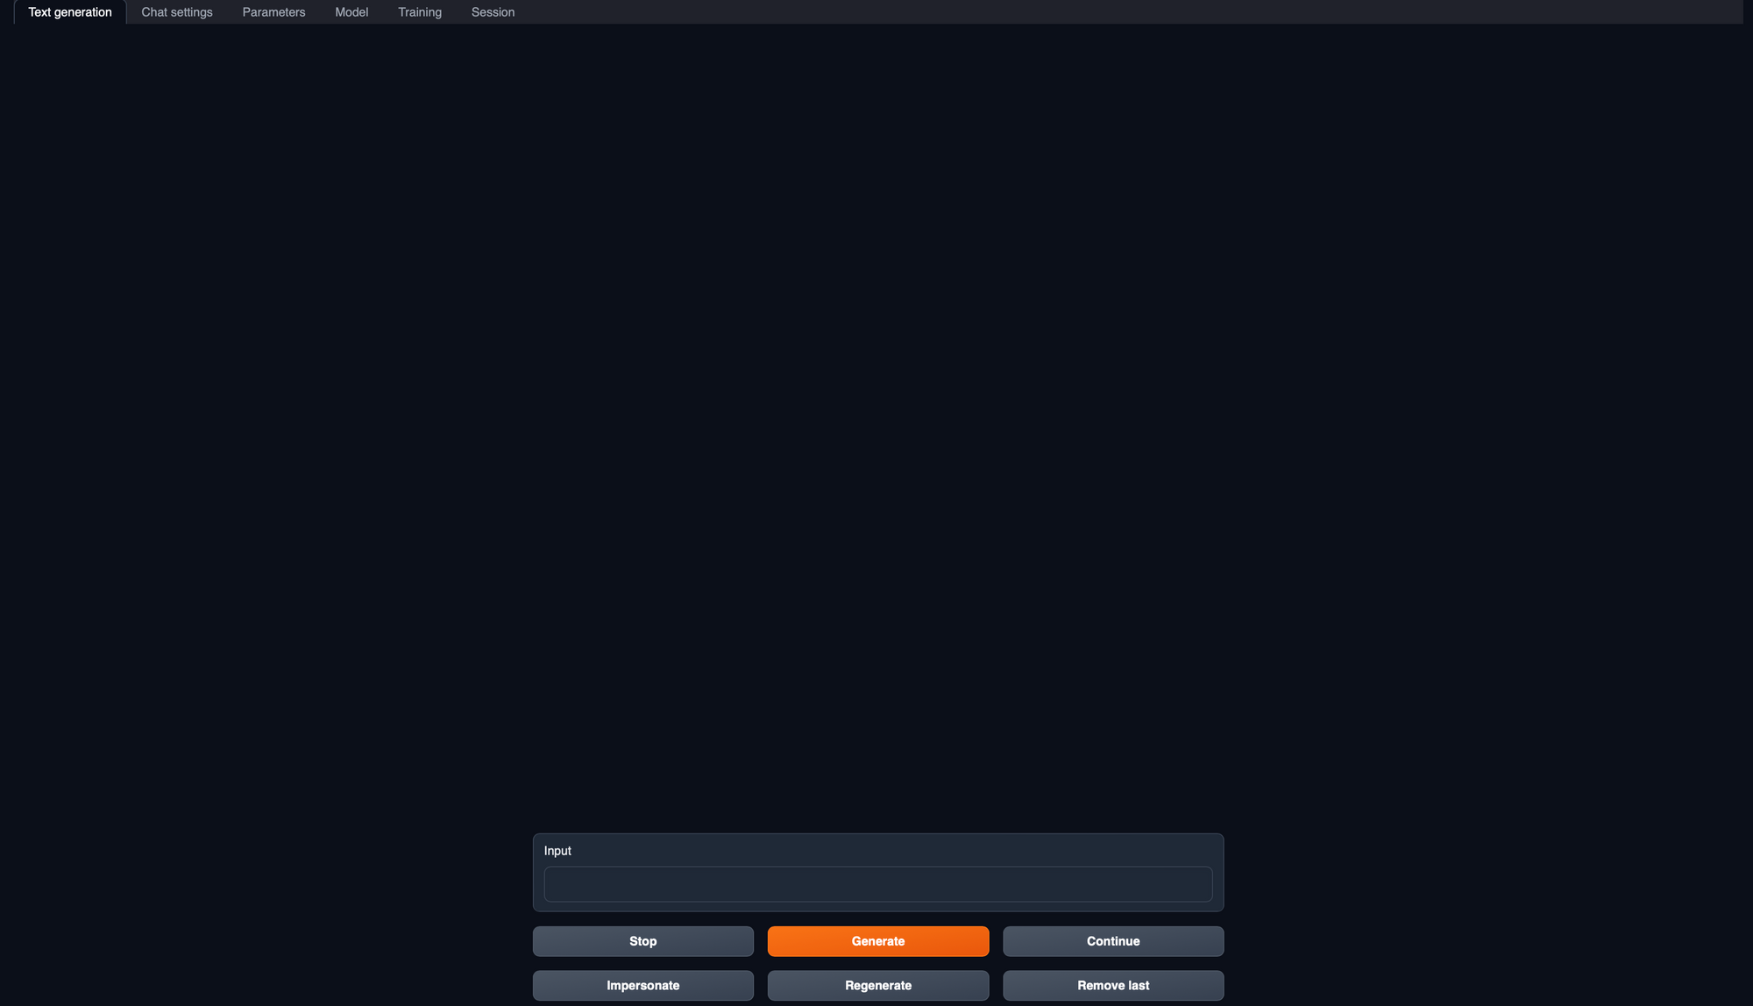Click the Impersonate function icon
Viewport: 1753px width, 1006px height.
(642, 984)
